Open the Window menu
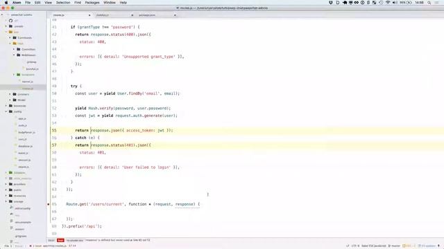444x249 pixels. pyautogui.click(x=110, y=3)
